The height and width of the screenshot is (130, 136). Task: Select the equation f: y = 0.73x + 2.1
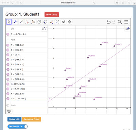point(18,34)
